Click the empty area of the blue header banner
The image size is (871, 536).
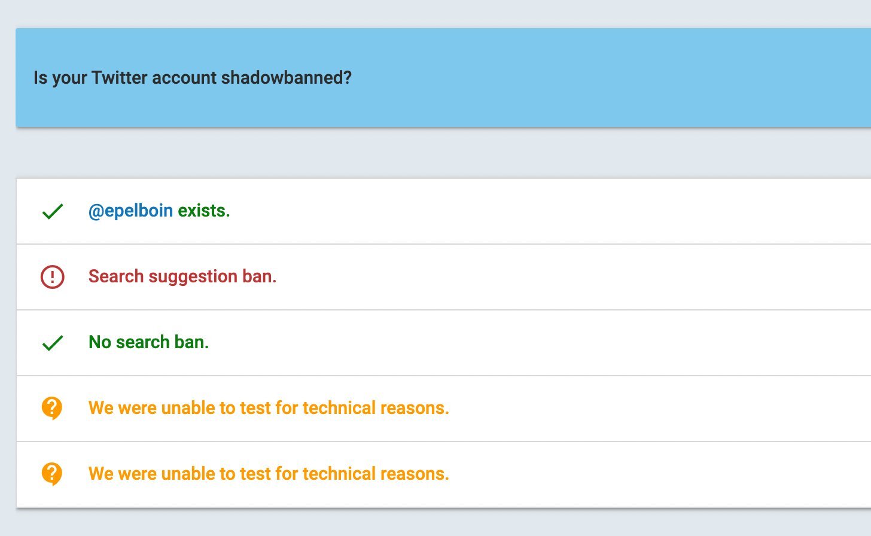(x=598, y=78)
